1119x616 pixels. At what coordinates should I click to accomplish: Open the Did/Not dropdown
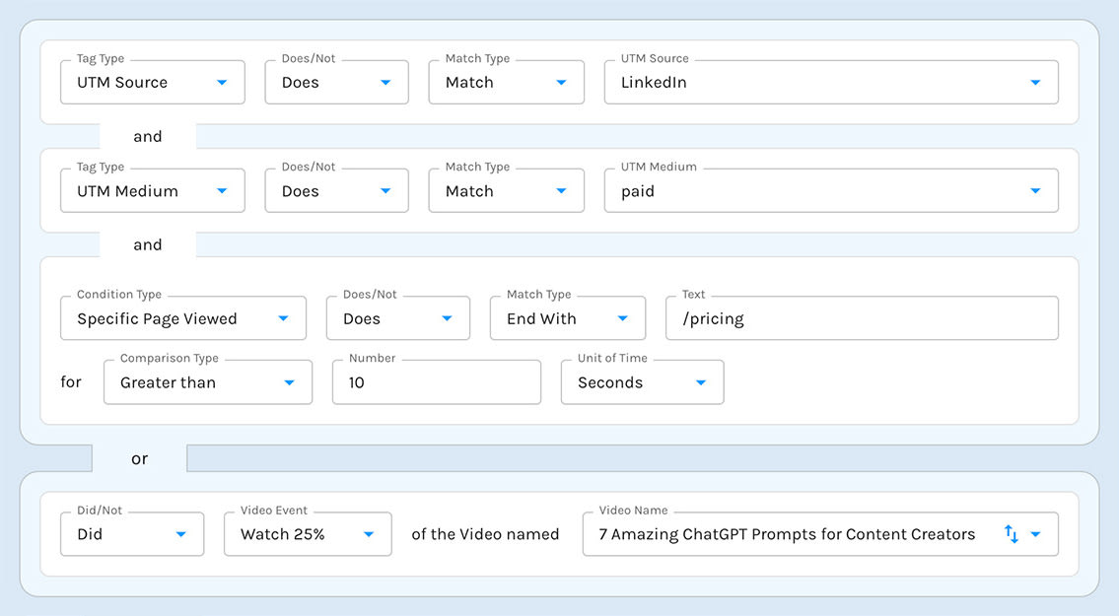(132, 534)
